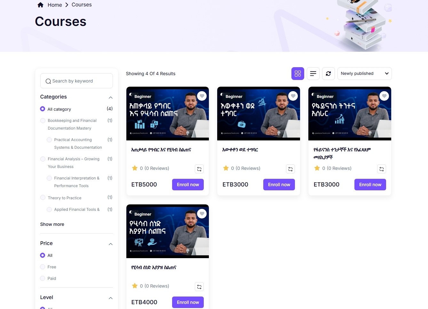Collapse the Price filter section
The width and height of the screenshot is (428, 309).
(x=111, y=244)
